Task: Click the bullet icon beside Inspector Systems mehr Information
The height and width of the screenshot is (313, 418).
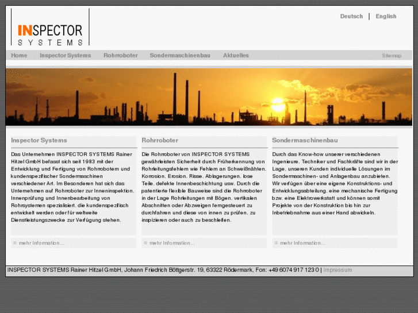Action: pyautogui.click(x=15, y=243)
